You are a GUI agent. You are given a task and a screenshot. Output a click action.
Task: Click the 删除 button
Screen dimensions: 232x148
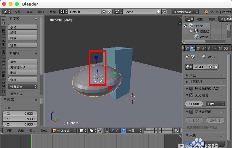click(23, 73)
